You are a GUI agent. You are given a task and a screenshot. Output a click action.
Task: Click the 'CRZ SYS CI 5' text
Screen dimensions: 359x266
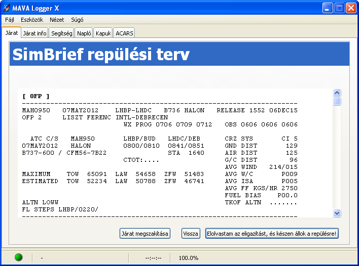[261, 139]
